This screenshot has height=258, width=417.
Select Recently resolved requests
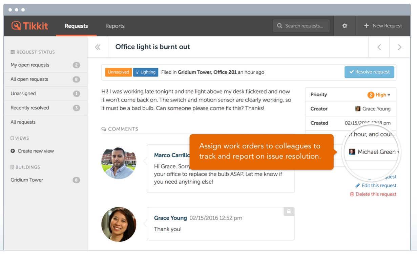45,108
